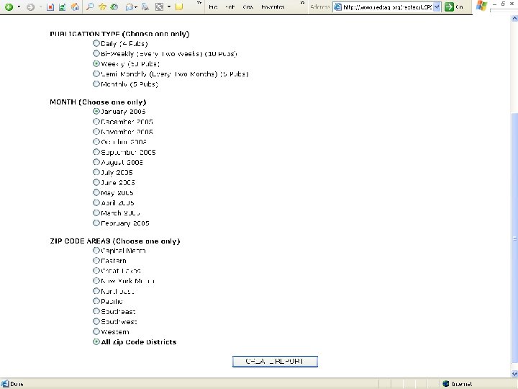This screenshot has height=389, width=518.
Task: Select the Monthly publication type
Action: [96, 84]
